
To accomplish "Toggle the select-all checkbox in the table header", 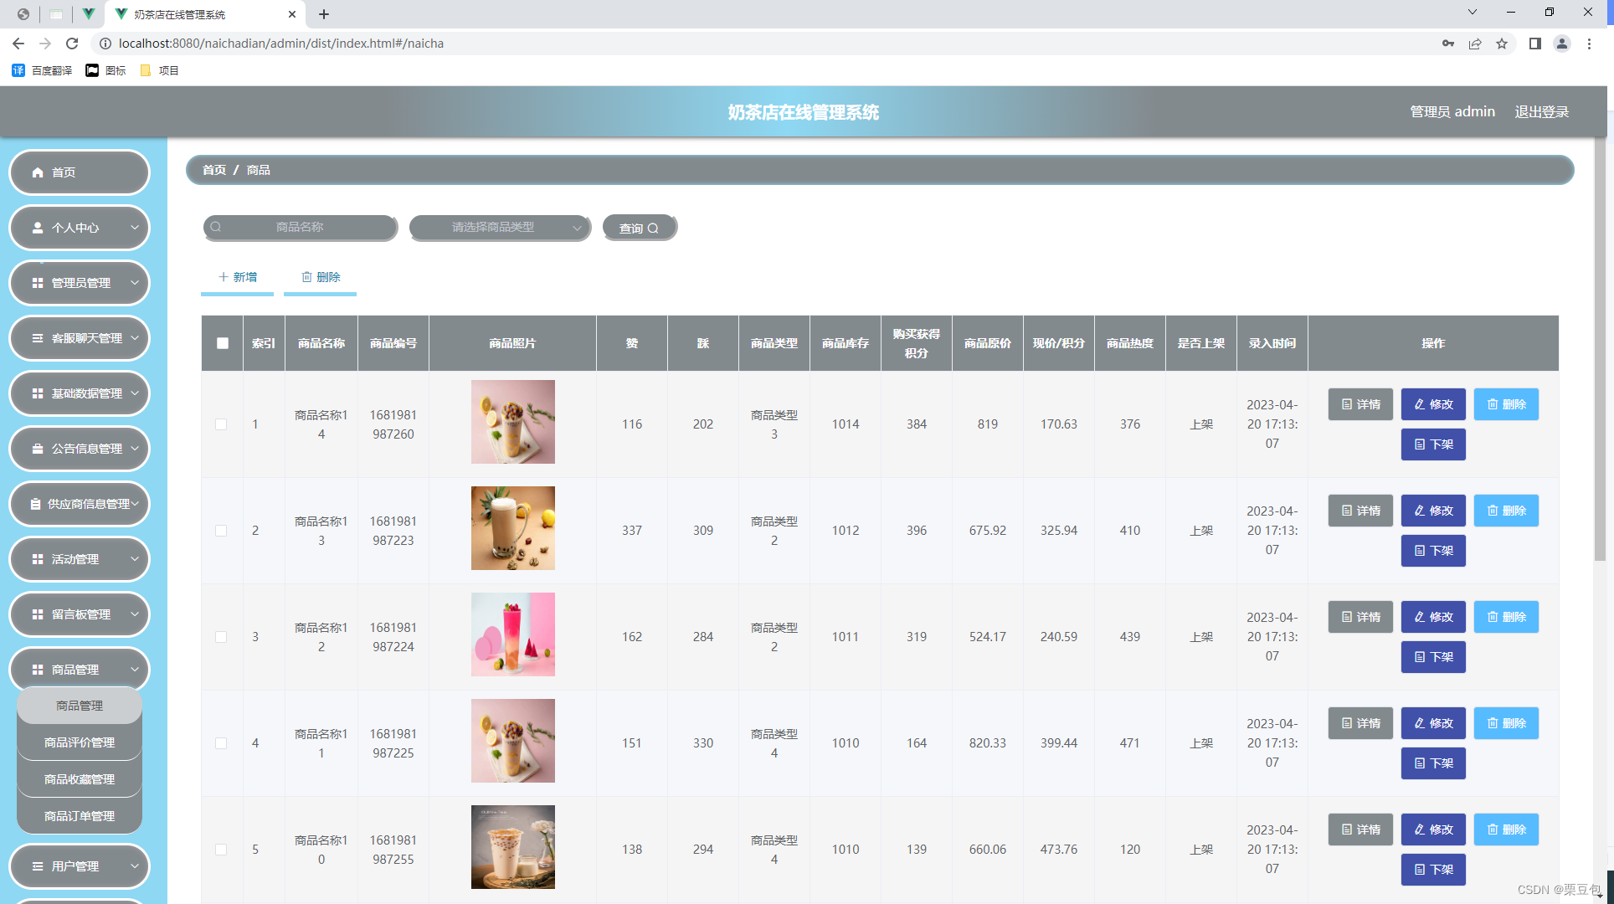I will (223, 343).
